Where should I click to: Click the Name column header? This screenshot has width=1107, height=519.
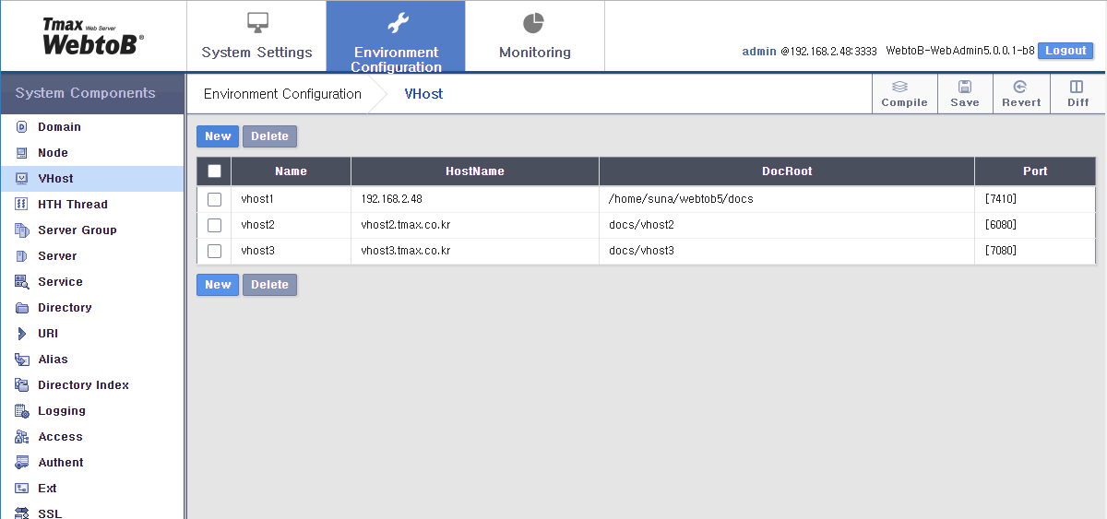click(x=291, y=171)
